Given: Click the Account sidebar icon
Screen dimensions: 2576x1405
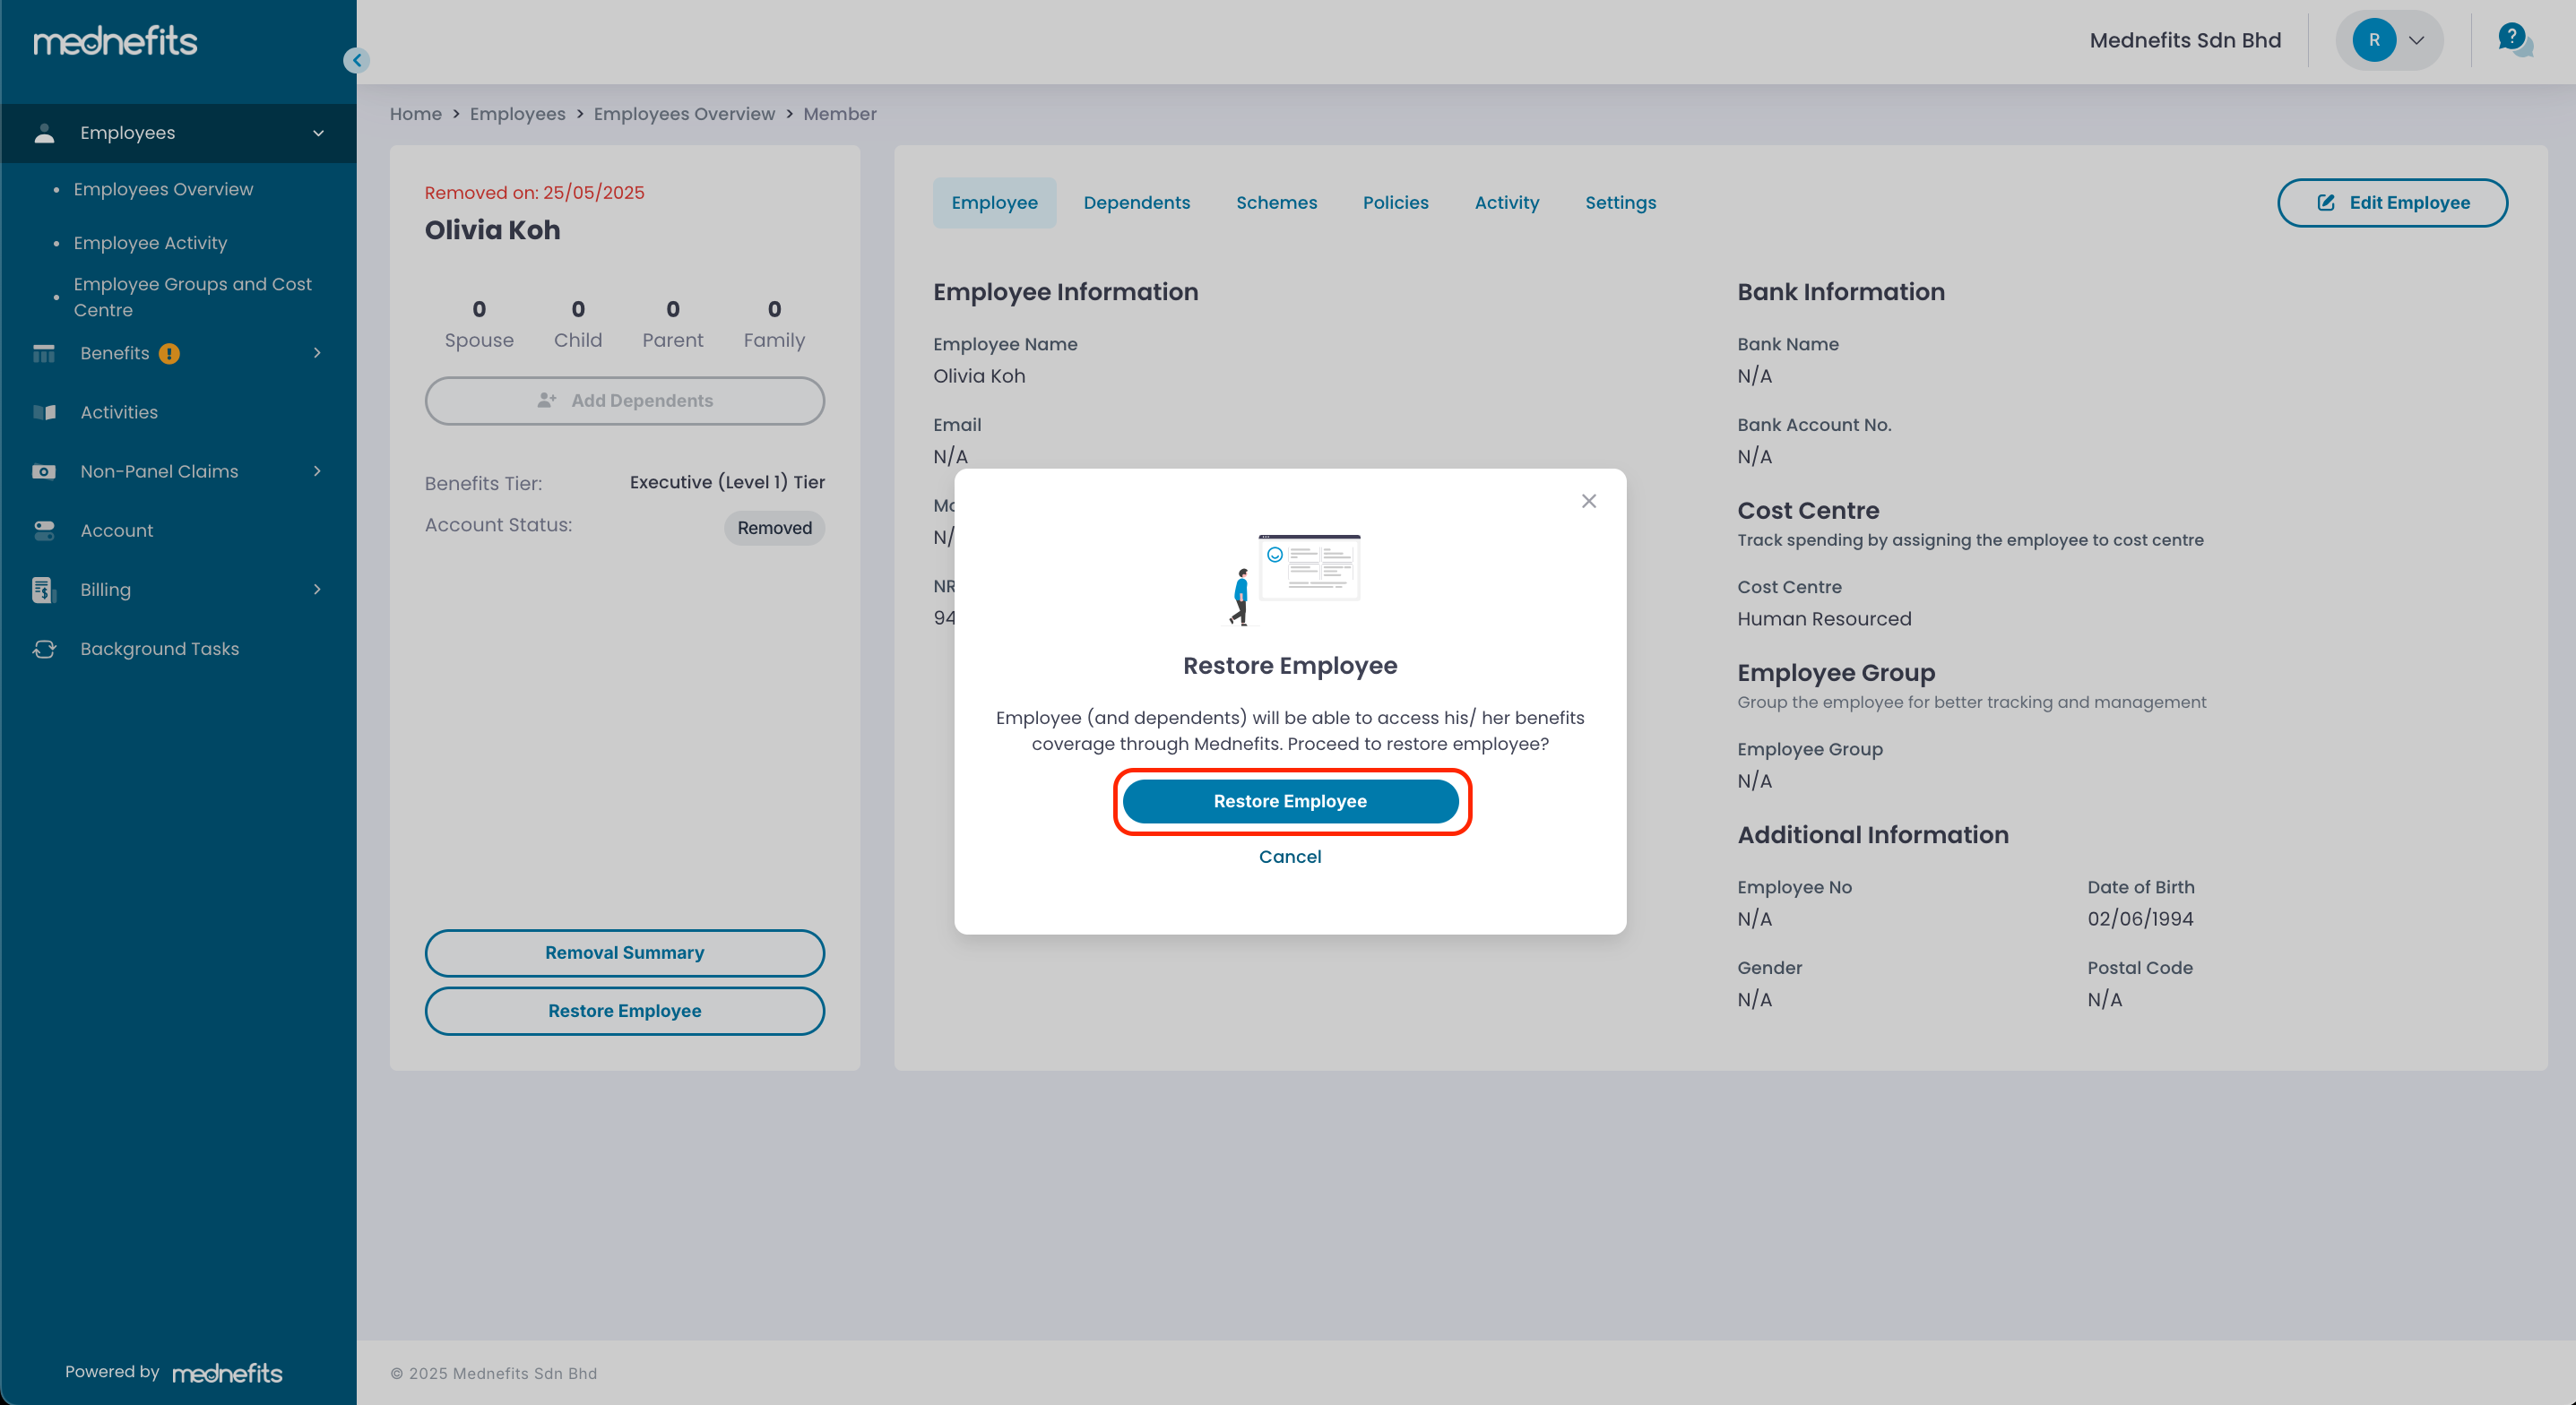Looking at the screenshot, I should [x=44, y=530].
